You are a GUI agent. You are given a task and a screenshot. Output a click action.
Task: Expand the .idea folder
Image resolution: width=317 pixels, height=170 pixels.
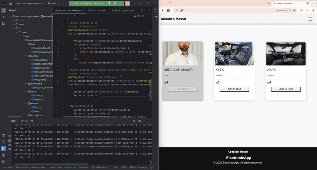(x=13, y=20)
